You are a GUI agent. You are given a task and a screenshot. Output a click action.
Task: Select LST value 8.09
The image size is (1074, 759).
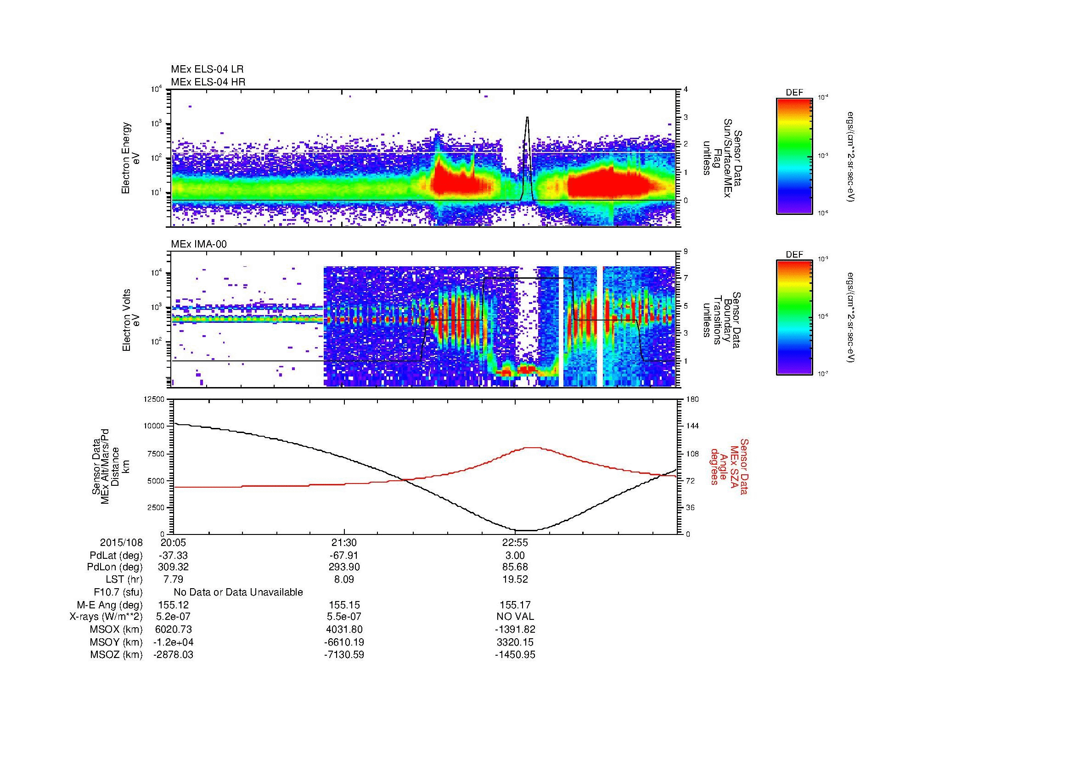click(x=344, y=579)
